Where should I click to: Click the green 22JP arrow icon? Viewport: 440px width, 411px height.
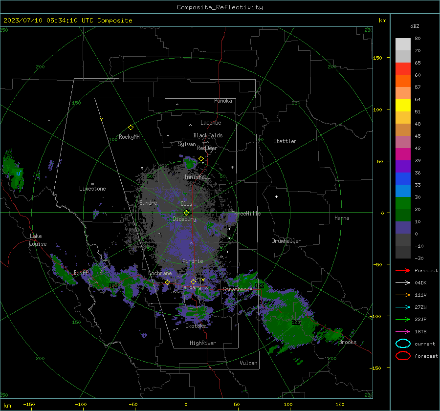tap(403, 319)
